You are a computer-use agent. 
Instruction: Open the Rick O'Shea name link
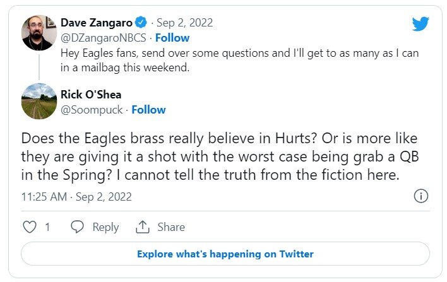click(91, 95)
